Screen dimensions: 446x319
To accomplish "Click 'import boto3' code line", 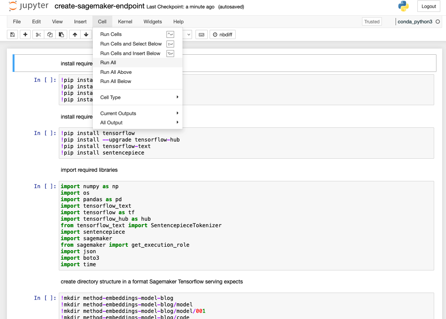I will coord(80,258).
